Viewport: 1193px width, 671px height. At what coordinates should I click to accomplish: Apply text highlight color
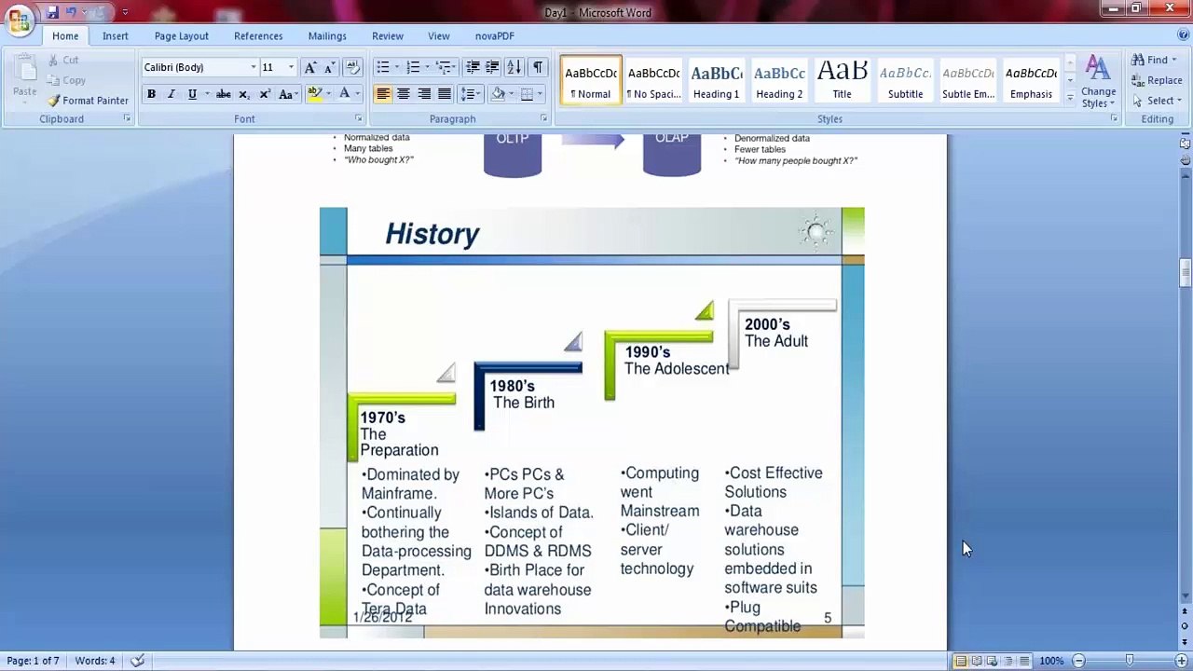[315, 94]
